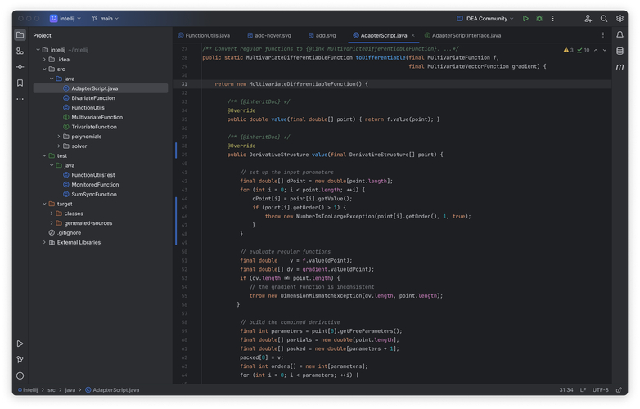Switch to add-hover.svg tab
The height and width of the screenshot is (409, 640).
click(x=269, y=35)
